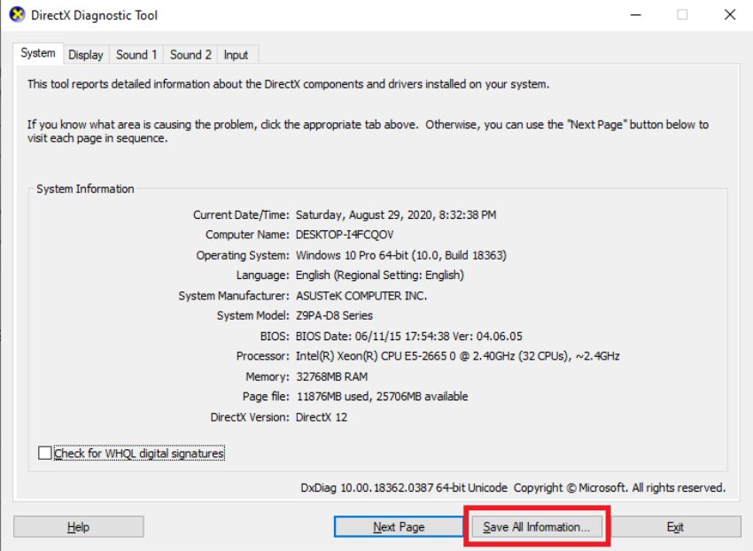753x551 pixels.
Task: Click the System Manufacturer: field label
Action: (234, 296)
